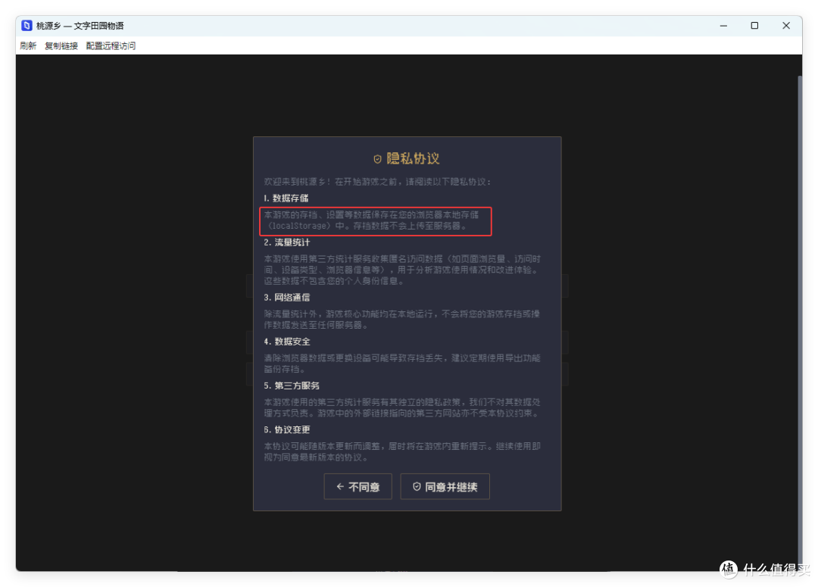Click the shield icon beside 隐私协议 title
This screenshot has height=587, width=818.
tap(377, 159)
